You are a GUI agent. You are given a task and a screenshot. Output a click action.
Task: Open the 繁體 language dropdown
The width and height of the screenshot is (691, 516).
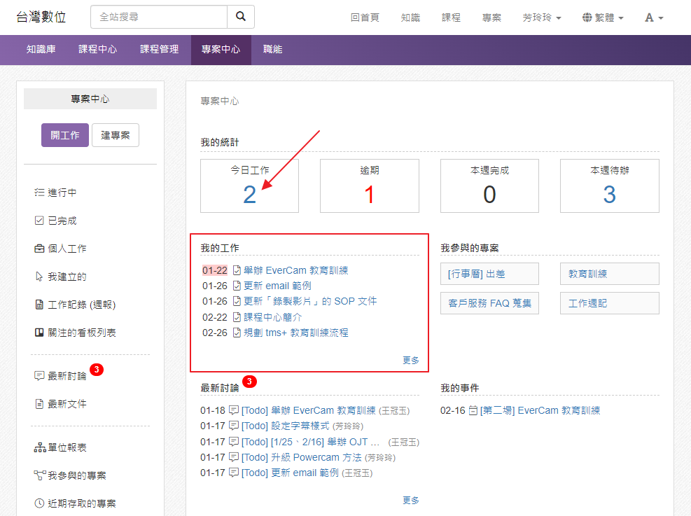pyautogui.click(x=603, y=18)
